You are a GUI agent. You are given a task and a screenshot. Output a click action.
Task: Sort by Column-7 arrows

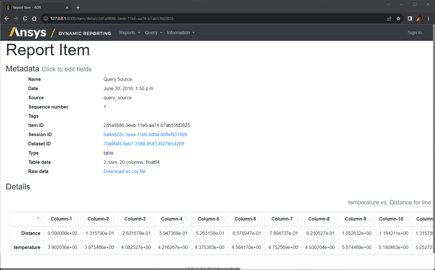pos(297,219)
